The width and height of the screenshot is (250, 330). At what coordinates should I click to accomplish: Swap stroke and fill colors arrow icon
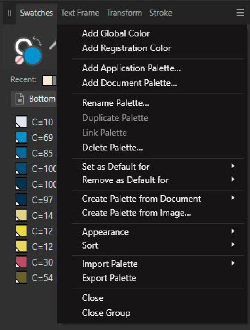(38, 41)
